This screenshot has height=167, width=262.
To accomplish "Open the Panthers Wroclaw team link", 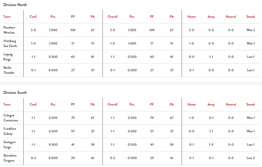I will 9,30.
